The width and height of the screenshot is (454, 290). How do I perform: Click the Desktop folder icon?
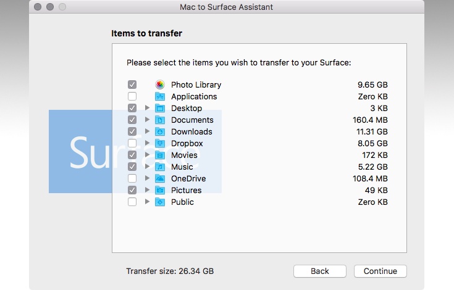[160, 108]
